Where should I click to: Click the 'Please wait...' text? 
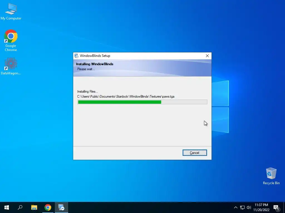coord(86,69)
